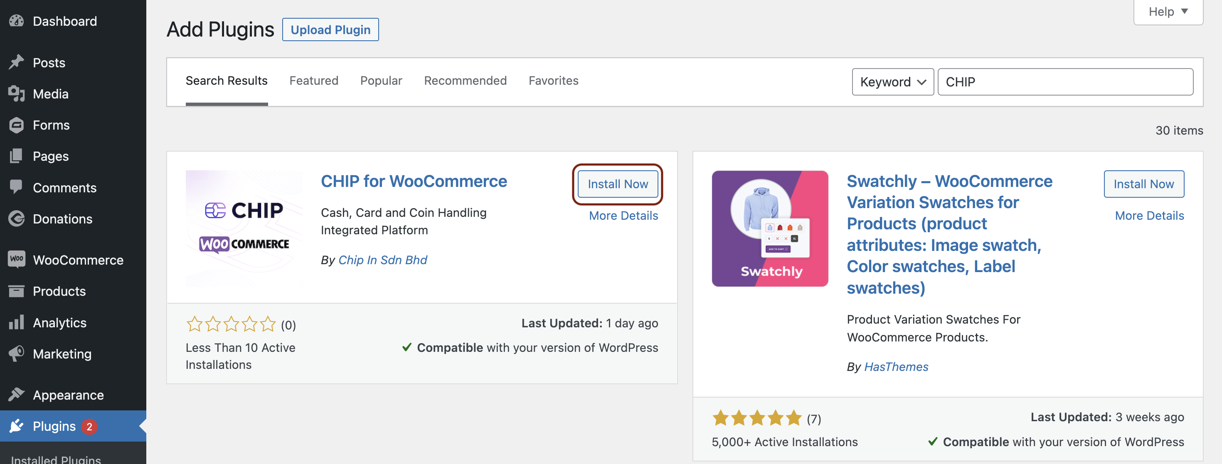Open Donations in the sidebar
1222x464 pixels.
(x=63, y=219)
